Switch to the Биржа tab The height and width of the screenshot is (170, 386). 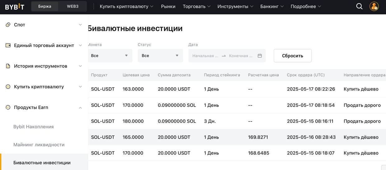point(45,6)
